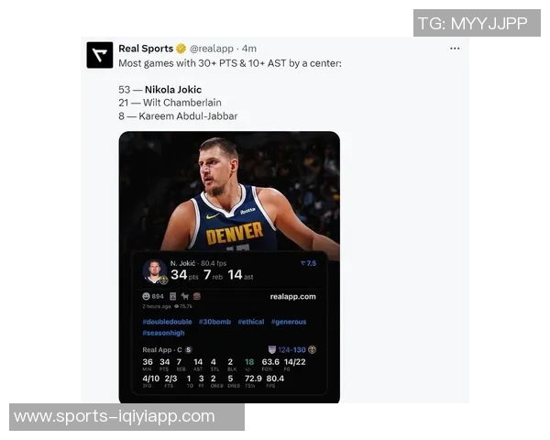Click the goat icon on the stat card

[x=185, y=296]
